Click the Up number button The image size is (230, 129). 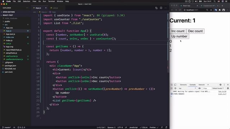[179, 36]
